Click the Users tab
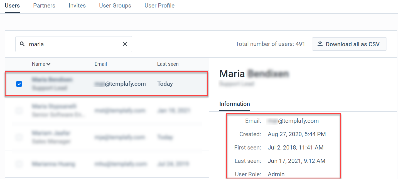398x179 pixels. tap(12, 5)
